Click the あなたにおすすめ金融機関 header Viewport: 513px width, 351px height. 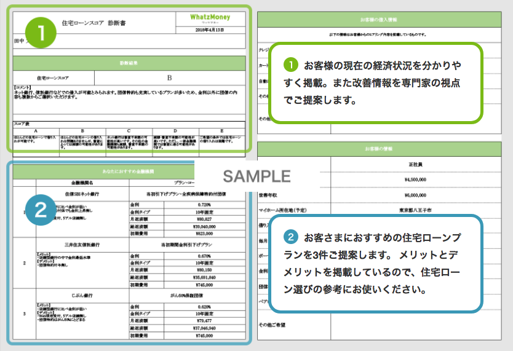point(128,172)
